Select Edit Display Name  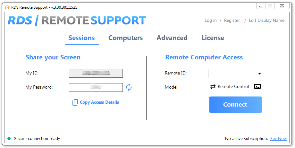(x=266, y=20)
